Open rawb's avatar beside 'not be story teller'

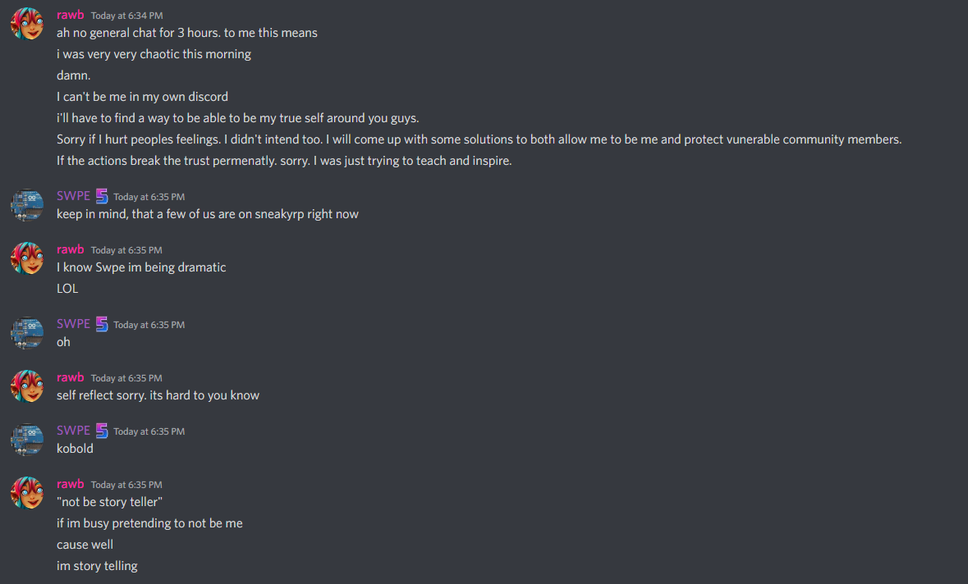coord(27,493)
